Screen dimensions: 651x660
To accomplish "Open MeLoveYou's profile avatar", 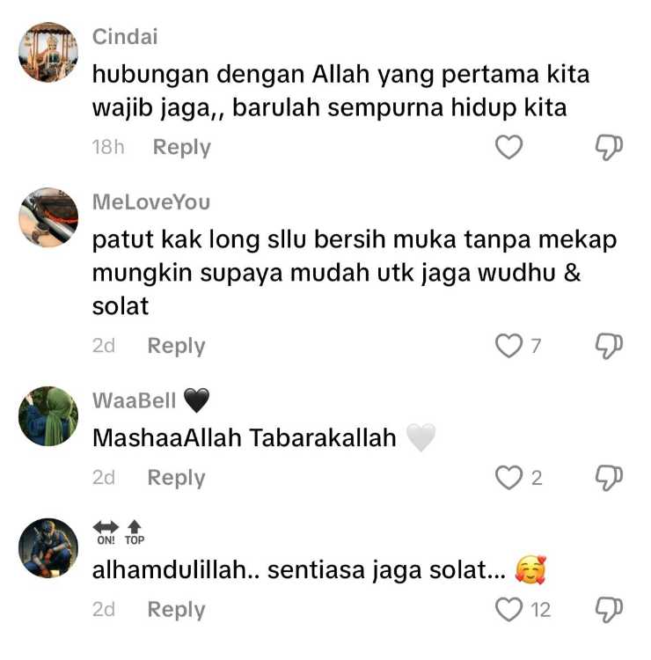I will 48,217.
